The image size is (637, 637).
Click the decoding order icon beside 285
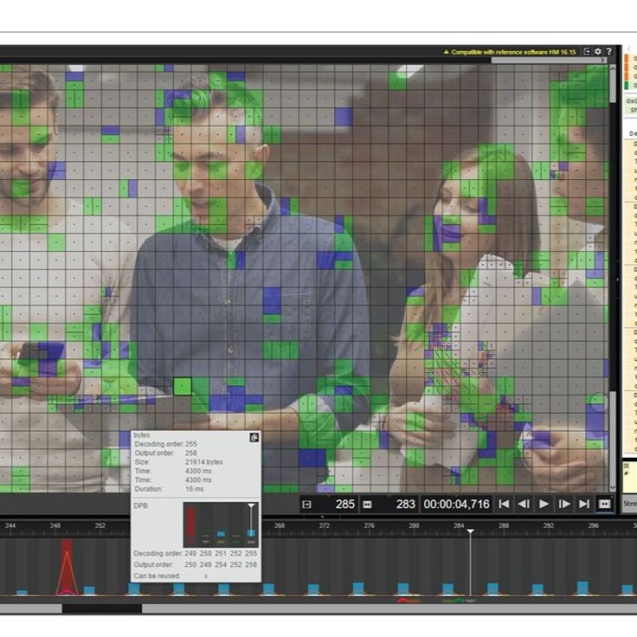click(x=306, y=505)
